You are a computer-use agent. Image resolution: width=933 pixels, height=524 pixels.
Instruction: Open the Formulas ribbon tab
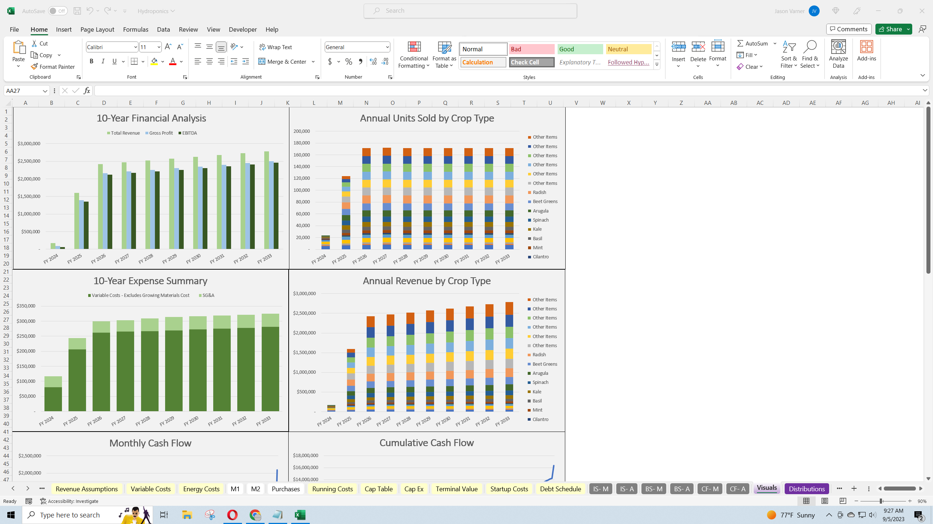click(x=136, y=29)
